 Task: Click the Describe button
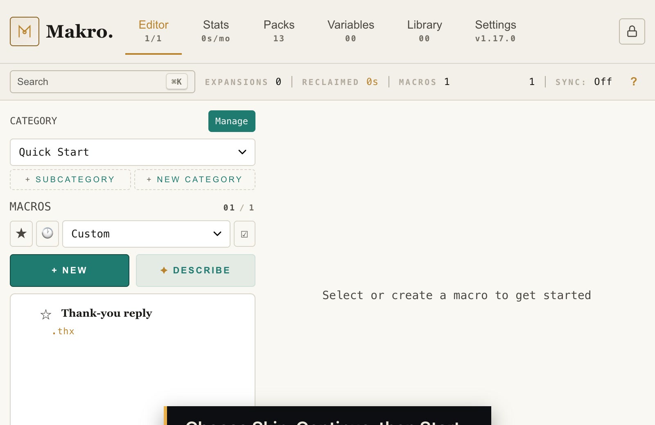tap(196, 271)
